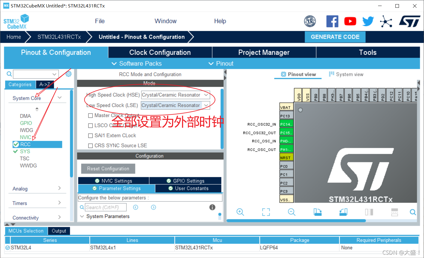Toggle SAI1 Extern Clock checkbox
Image resolution: width=424 pixels, height=258 pixels.
[x=91, y=136]
